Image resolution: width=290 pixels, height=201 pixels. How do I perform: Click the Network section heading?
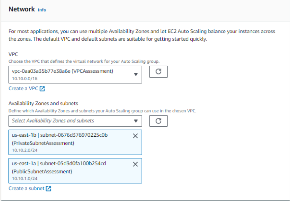coord(22,9)
